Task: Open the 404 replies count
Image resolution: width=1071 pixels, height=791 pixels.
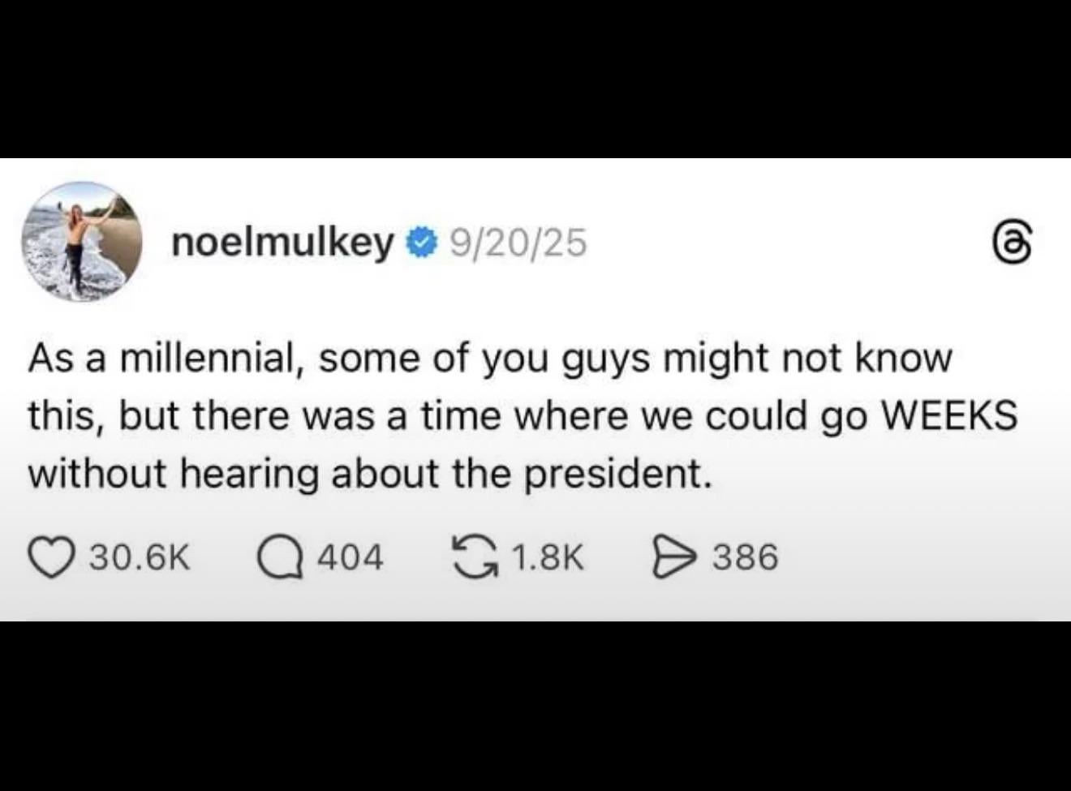Action: 349,557
